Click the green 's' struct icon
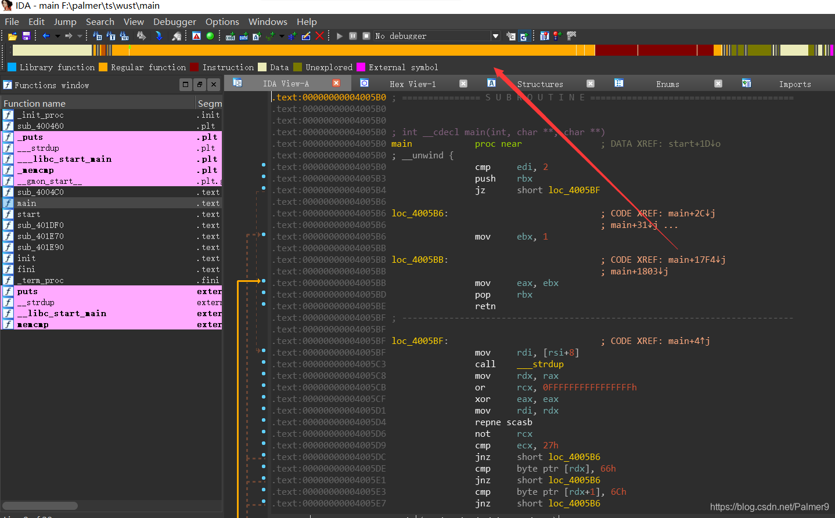Image resolution: width=835 pixels, height=518 pixels. tap(271, 36)
